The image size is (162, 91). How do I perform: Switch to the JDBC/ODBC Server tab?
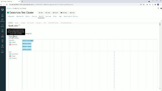53,23
